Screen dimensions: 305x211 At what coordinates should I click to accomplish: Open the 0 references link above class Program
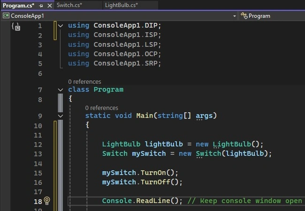[x=84, y=82]
